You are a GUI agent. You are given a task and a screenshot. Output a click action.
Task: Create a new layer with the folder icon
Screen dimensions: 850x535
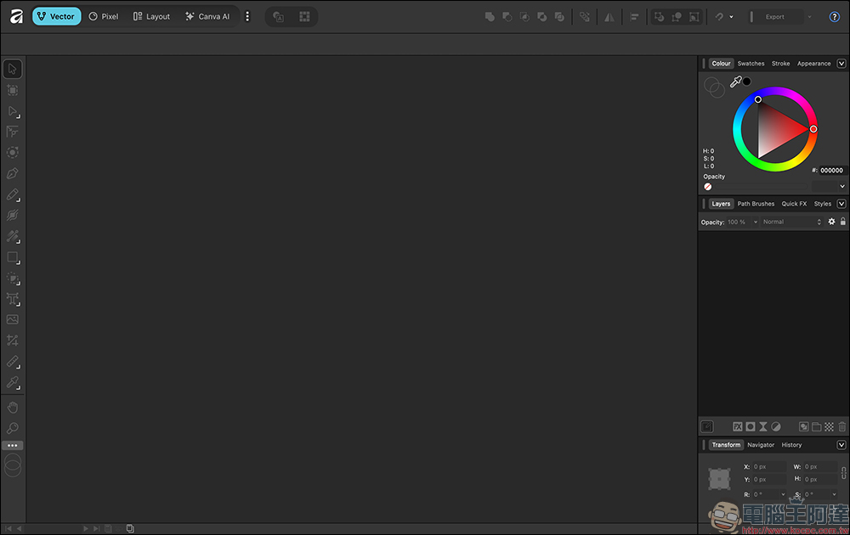click(x=816, y=426)
